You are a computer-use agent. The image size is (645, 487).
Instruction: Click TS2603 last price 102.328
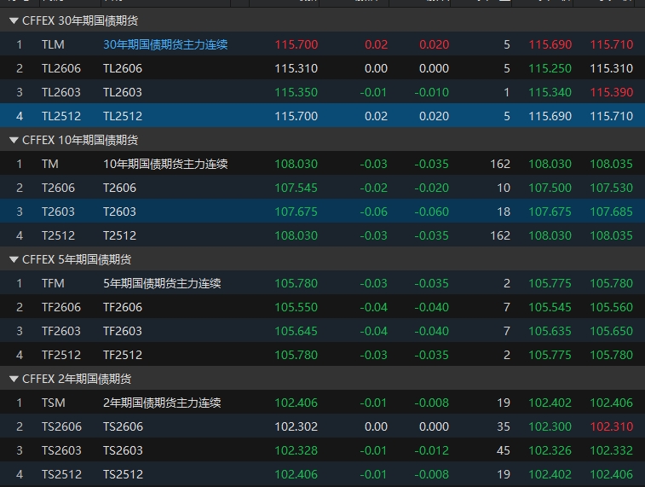tap(297, 450)
